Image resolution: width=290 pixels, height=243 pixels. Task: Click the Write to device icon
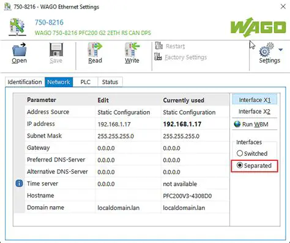click(x=132, y=49)
